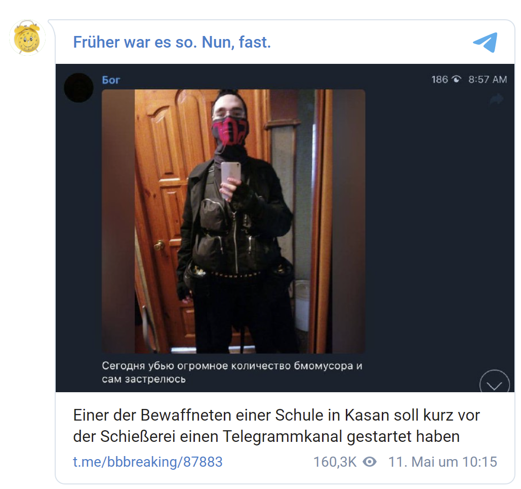Click the forward arrow icon in the screenshot

(496, 99)
